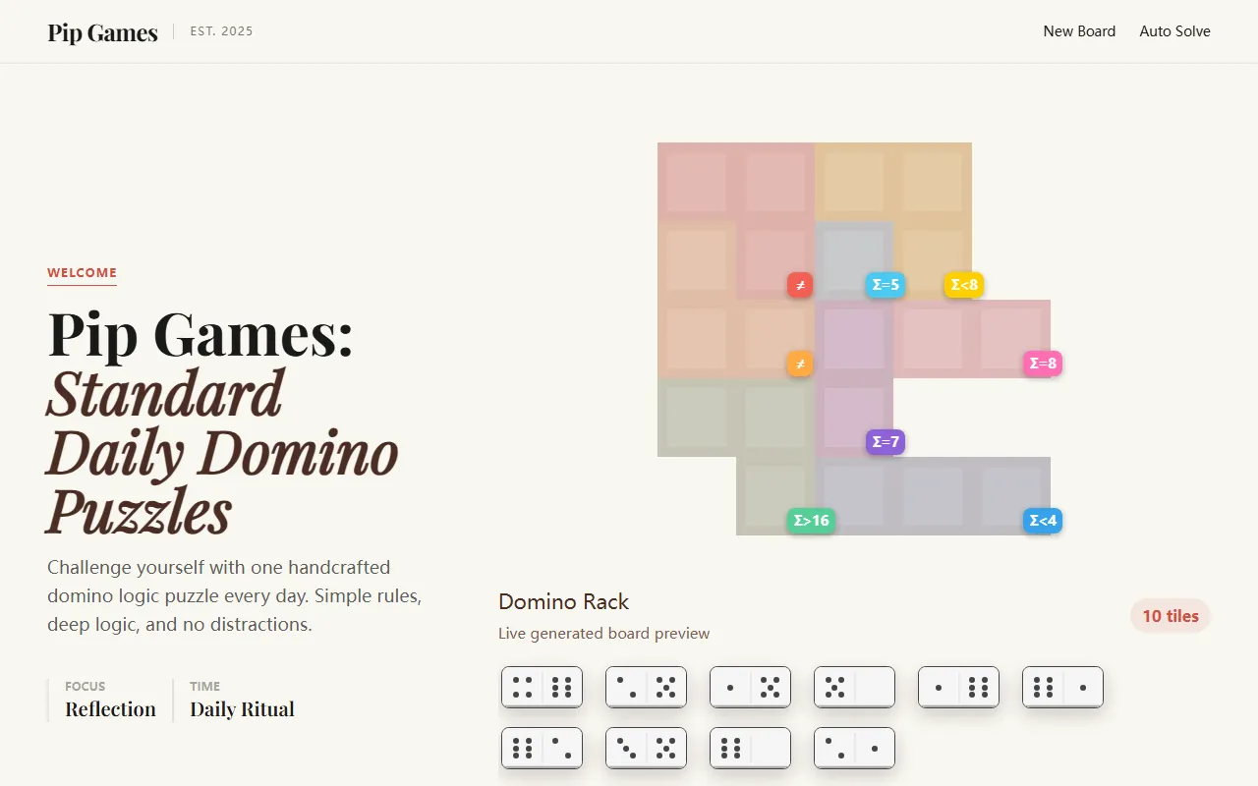Click the blue Σ<4 badge

pos(1042,521)
